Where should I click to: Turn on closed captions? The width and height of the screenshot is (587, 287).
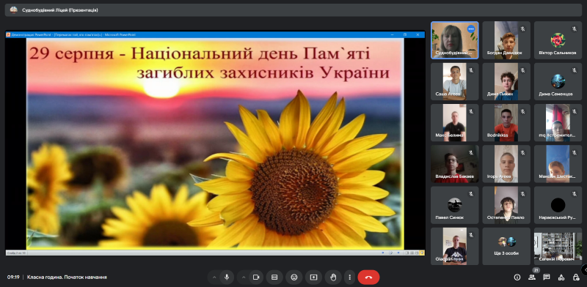click(x=274, y=277)
